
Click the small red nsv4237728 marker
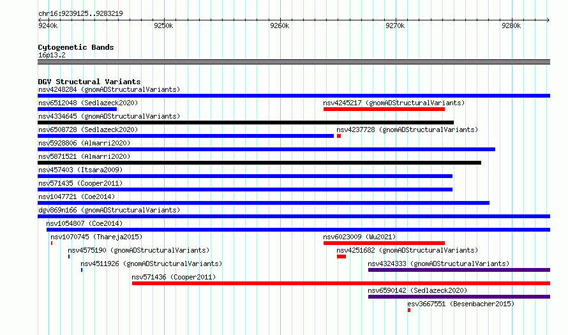point(339,136)
